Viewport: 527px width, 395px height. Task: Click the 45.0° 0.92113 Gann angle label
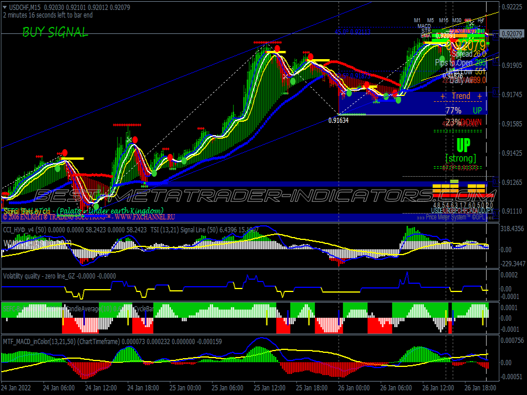point(353,32)
